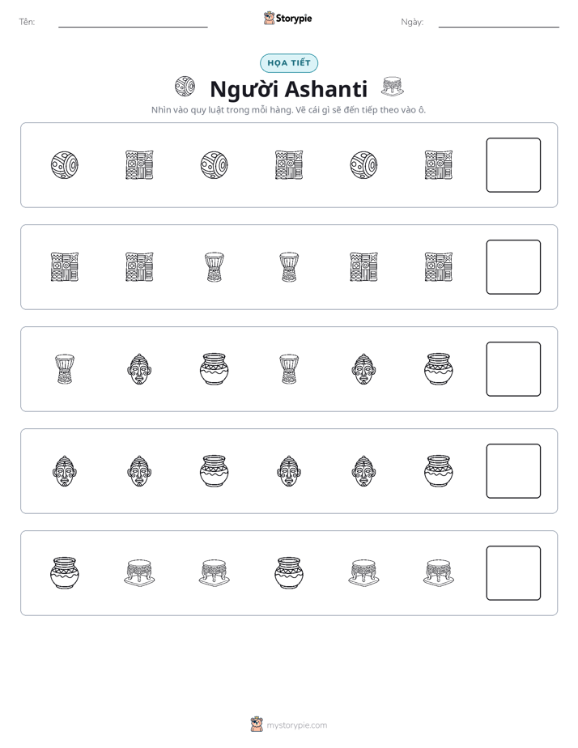This screenshot has width=578, height=748.
Task: Click the empty answer box in row two
Action: pos(513,267)
